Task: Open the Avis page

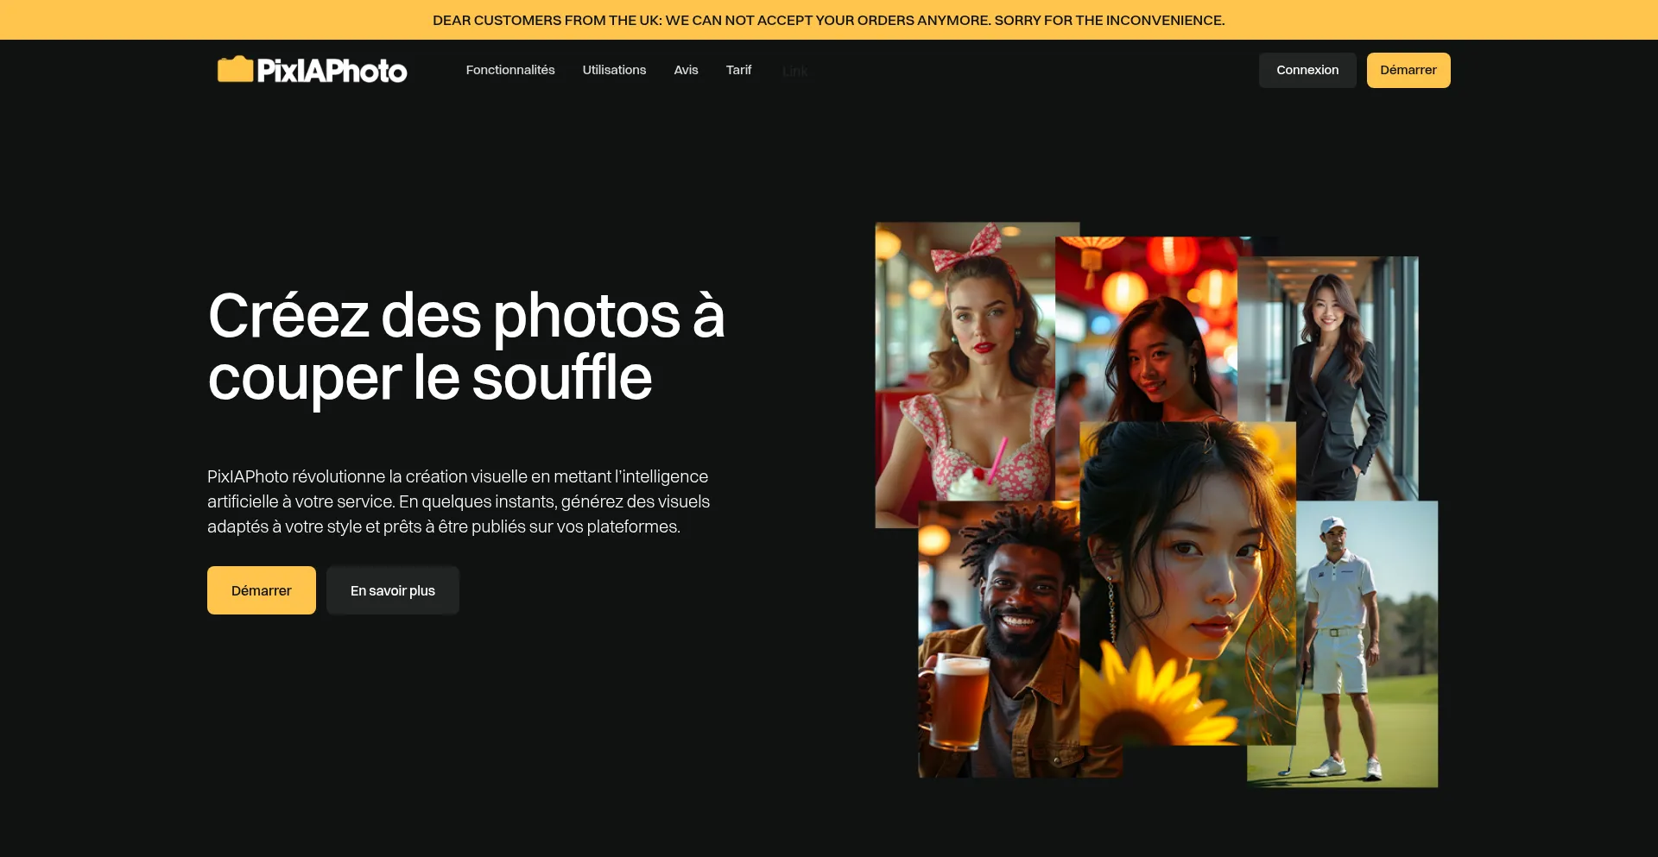Action: (685, 70)
